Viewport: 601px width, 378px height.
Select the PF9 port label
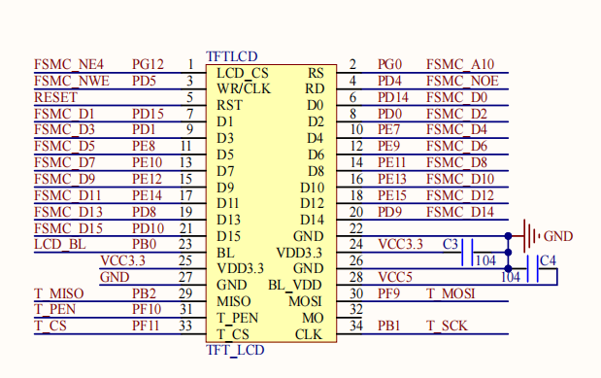[388, 293]
